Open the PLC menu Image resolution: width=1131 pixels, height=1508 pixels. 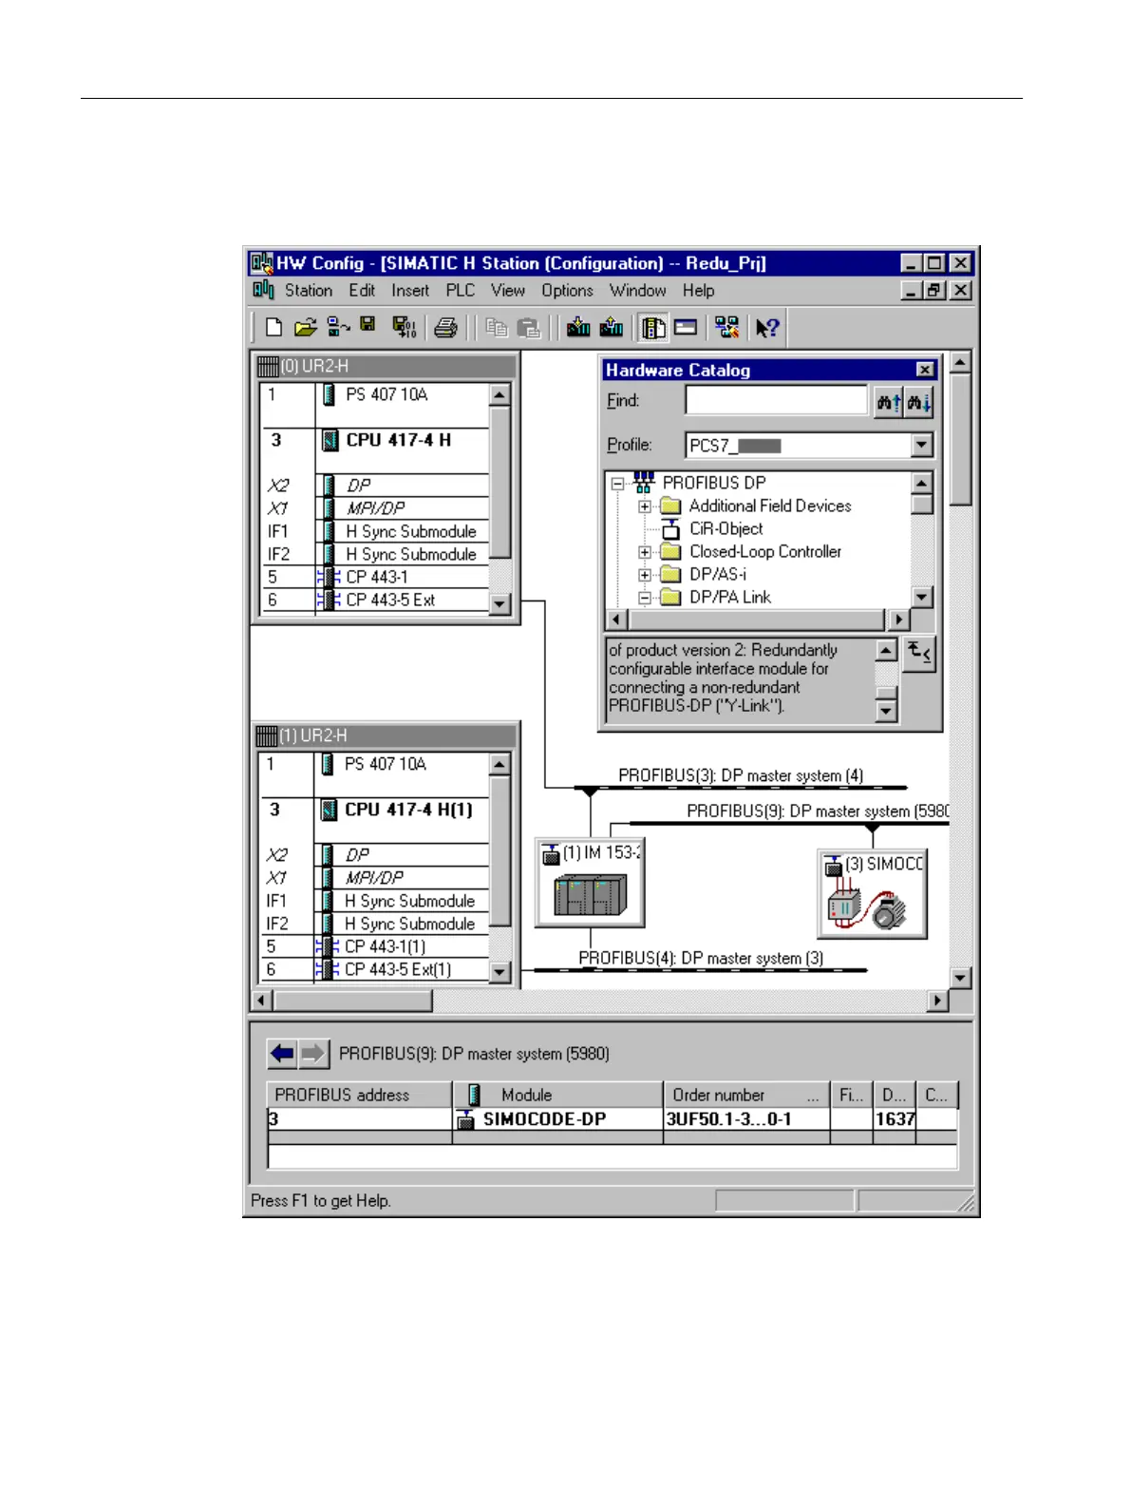(461, 291)
